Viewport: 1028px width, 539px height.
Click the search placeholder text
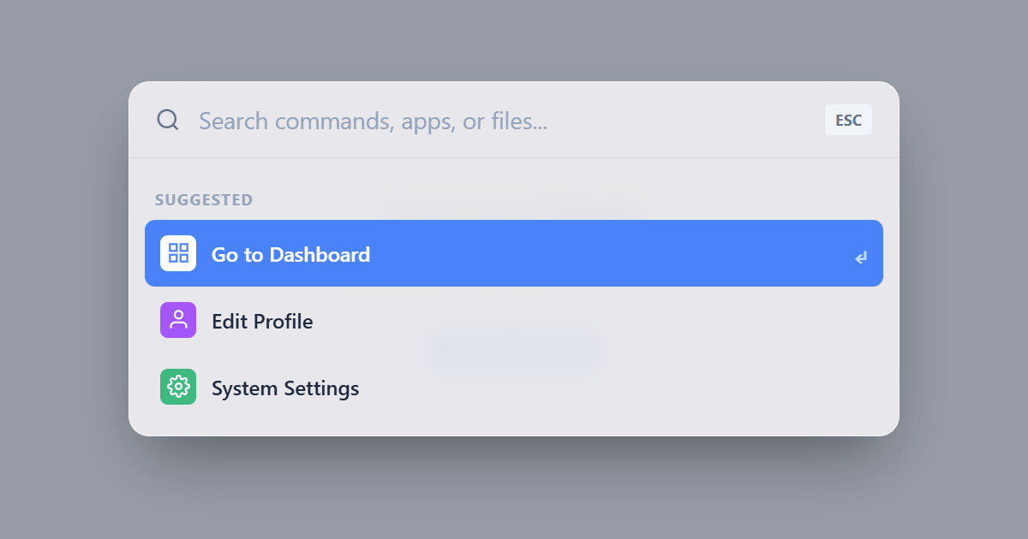pyautogui.click(x=373, y=121)
